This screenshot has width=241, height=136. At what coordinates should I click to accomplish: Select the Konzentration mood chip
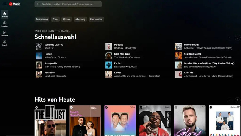[x=96, y=19]
